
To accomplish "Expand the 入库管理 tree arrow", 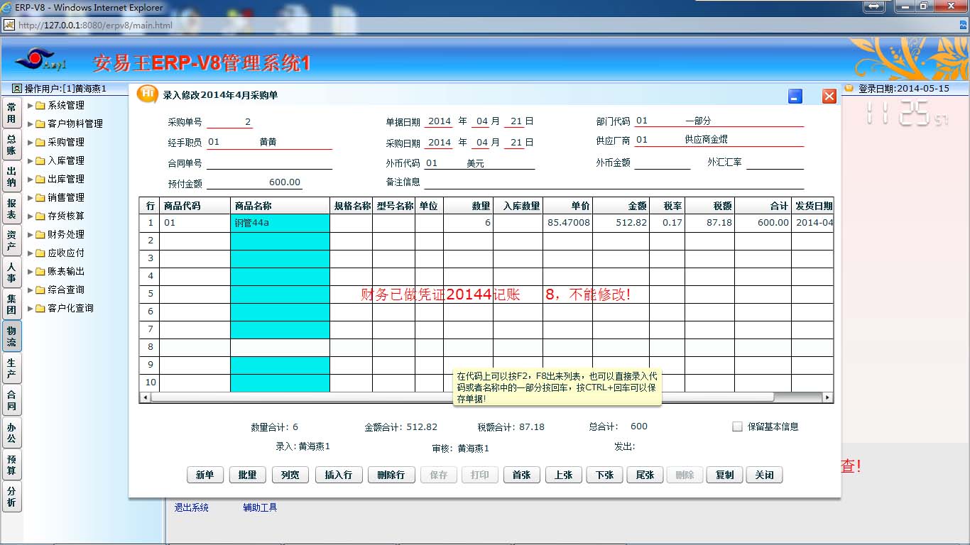I will pos(31,160).
